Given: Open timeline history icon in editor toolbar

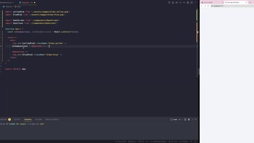Looking at the screenshot, I should (169, 3).
